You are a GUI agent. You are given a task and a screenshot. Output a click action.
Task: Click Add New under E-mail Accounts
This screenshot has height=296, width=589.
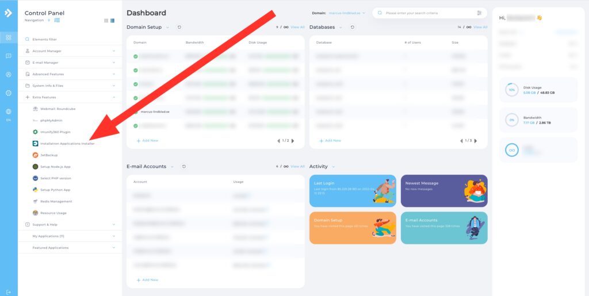148,280
